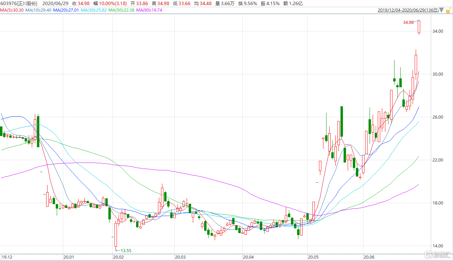Click the 20.04 date axis label
Screen dimensions: 453x261
tap(248, 257)
